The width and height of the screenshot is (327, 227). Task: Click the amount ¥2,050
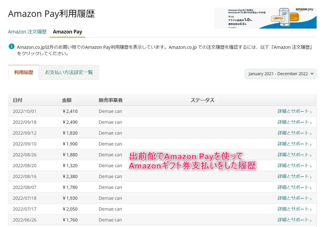[x=70, y=209]
